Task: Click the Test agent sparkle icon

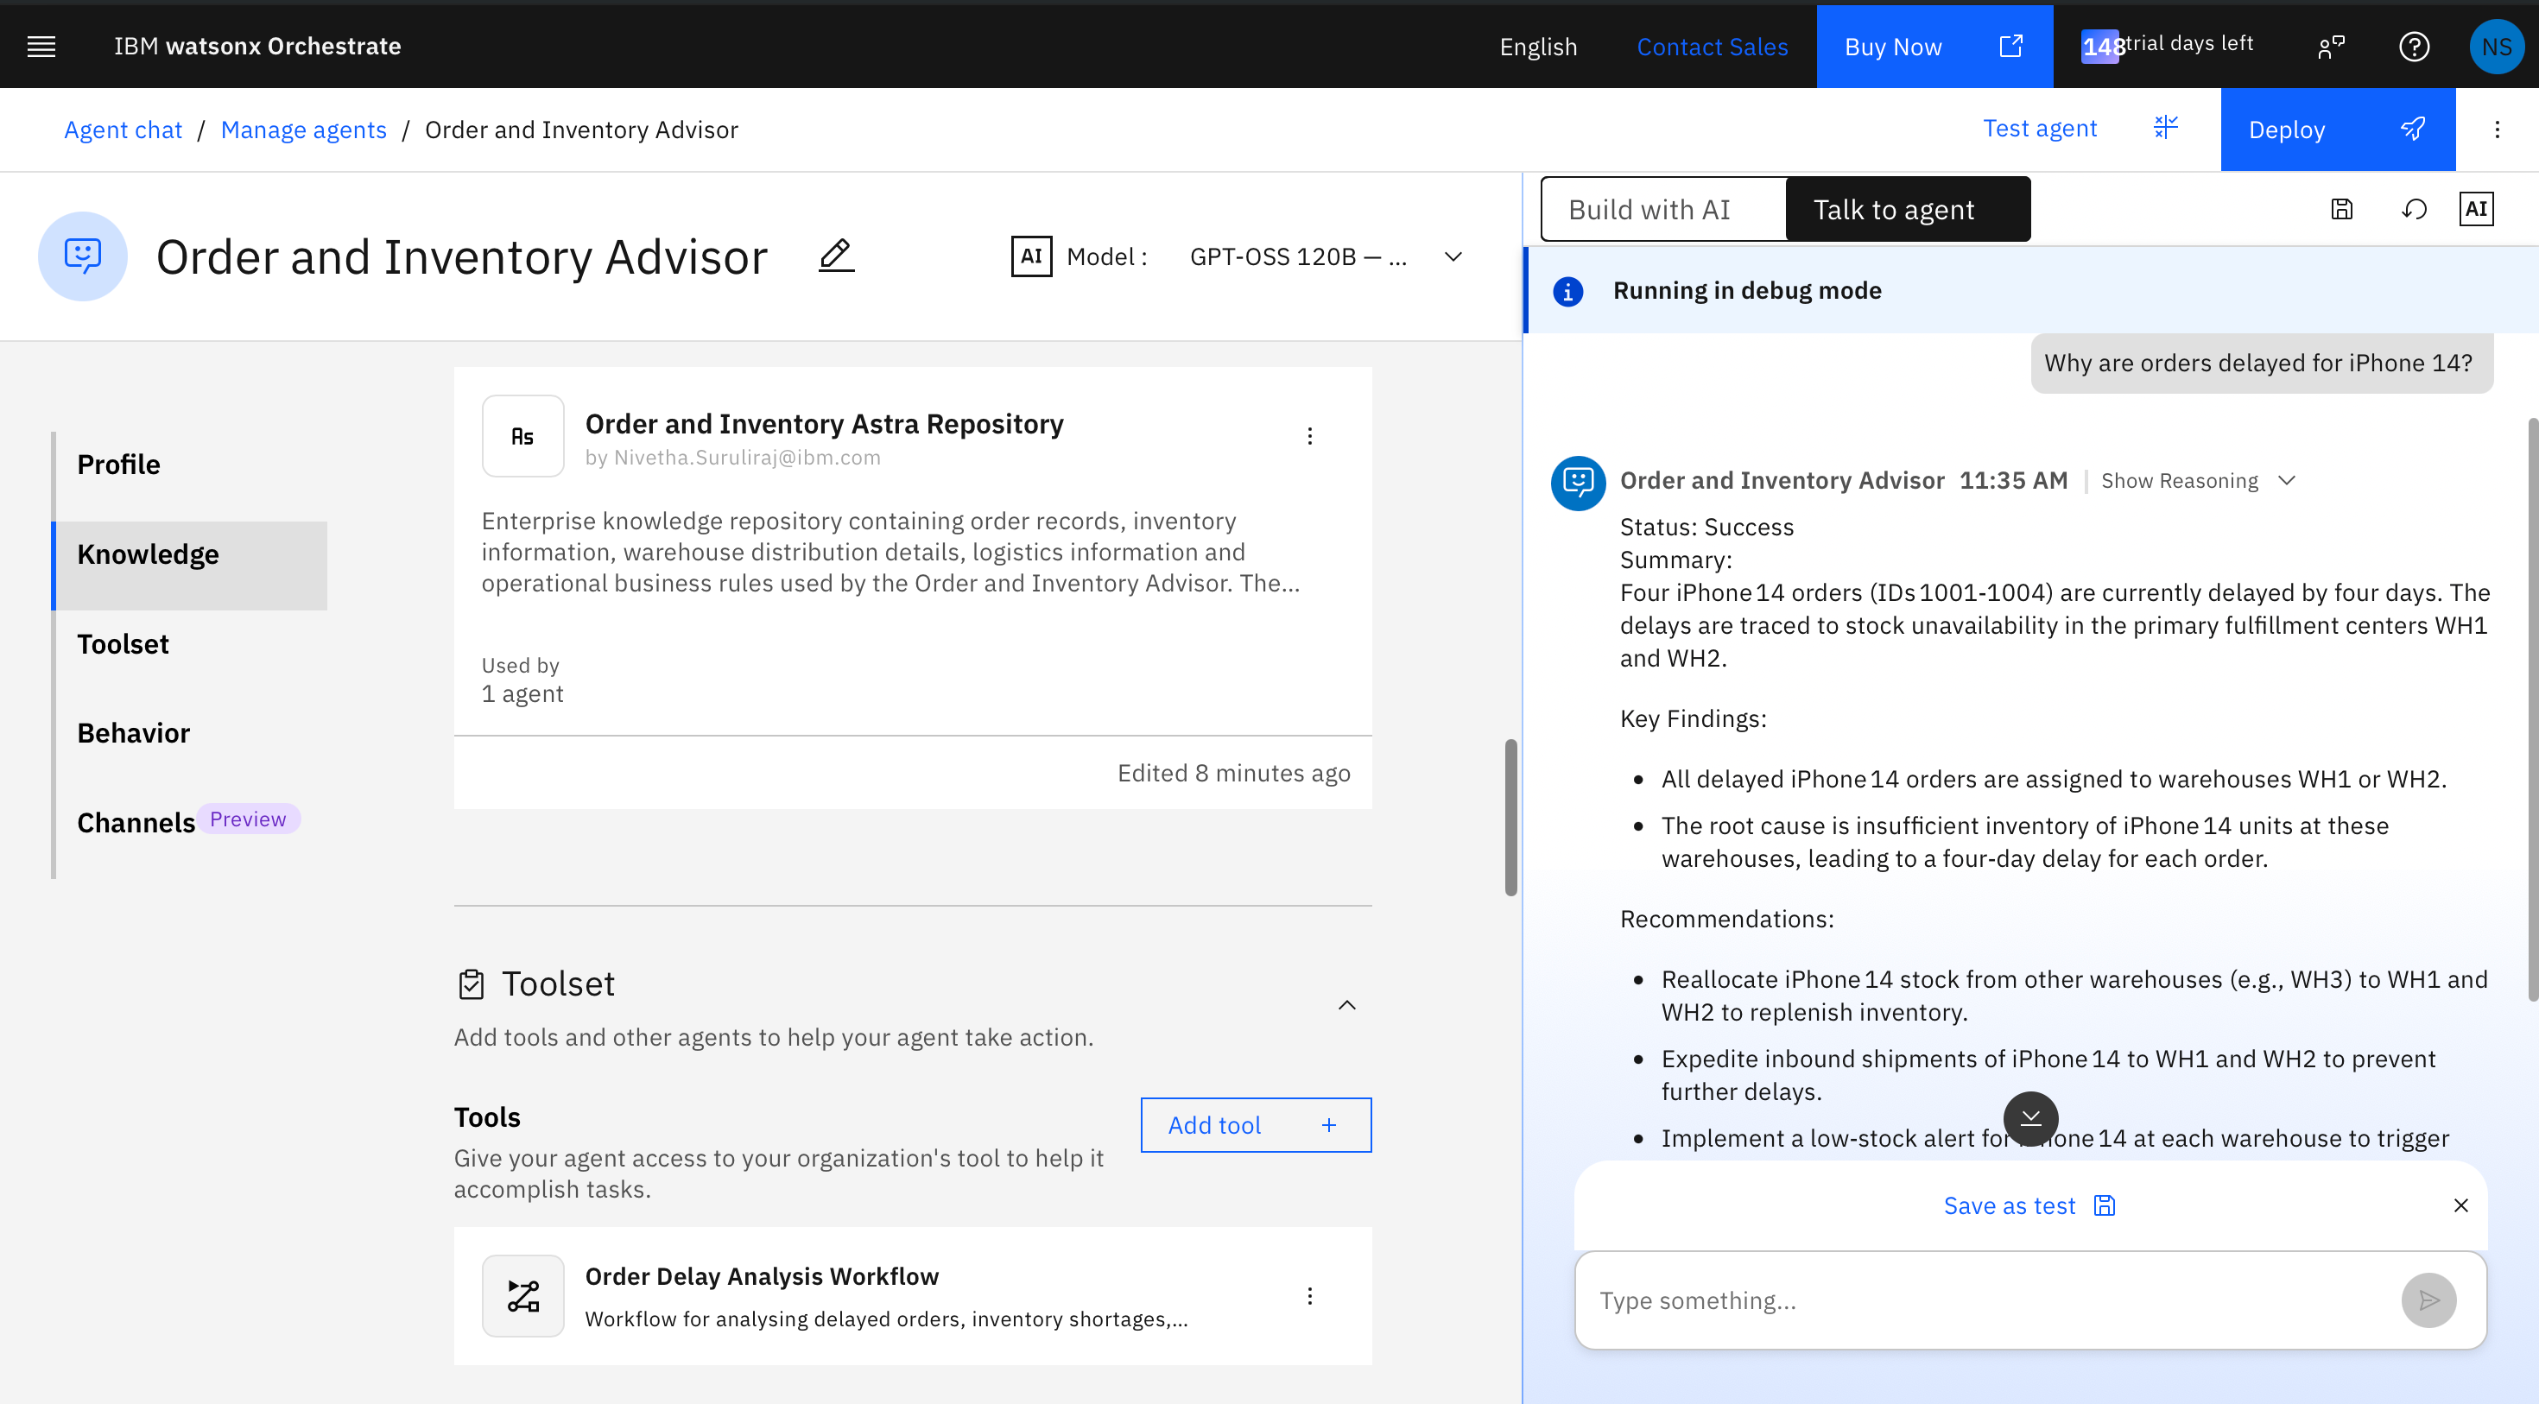Action: 2165,128
